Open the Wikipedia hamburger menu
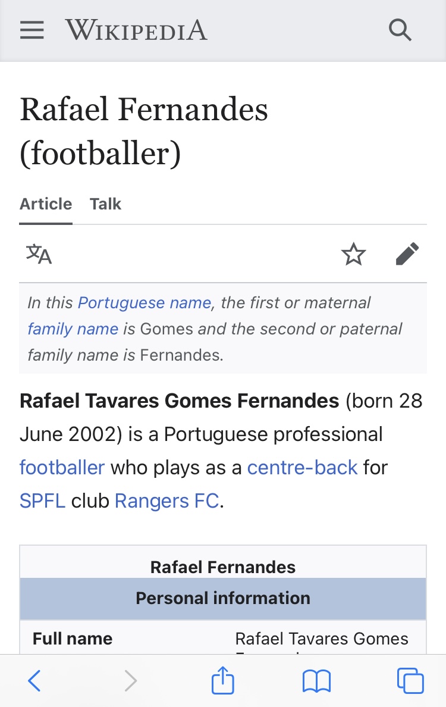446x707 pixels. [x=32, y=30]
